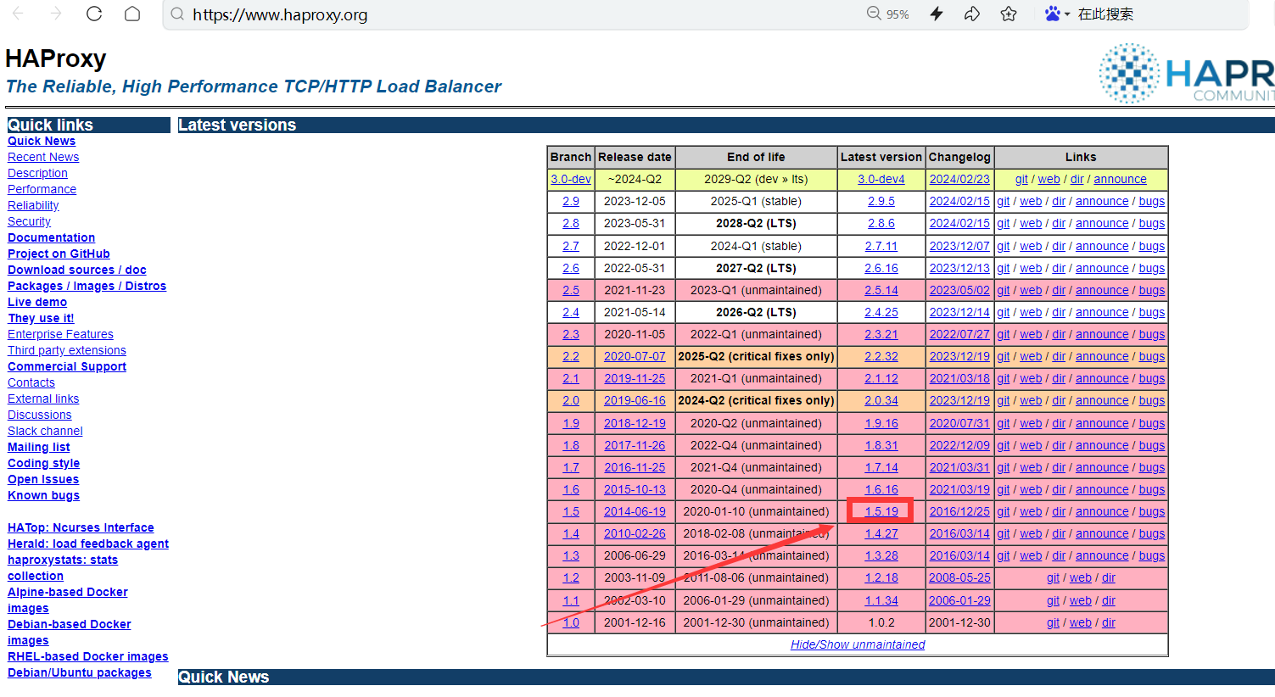Open latest version 1.5.19 link
The height and width of the screenshot is (697, 1275).
881,511
